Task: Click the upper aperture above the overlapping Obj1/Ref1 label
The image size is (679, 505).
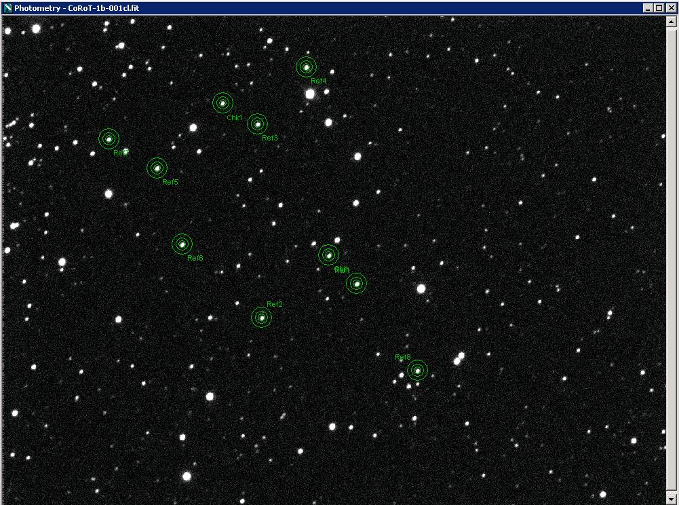Action: click(x=328, y=255)
